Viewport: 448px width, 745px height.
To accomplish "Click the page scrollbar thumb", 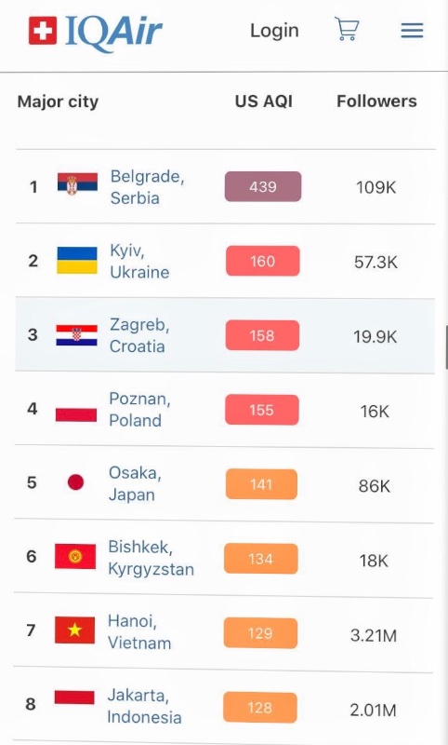I will pos(446,347).
